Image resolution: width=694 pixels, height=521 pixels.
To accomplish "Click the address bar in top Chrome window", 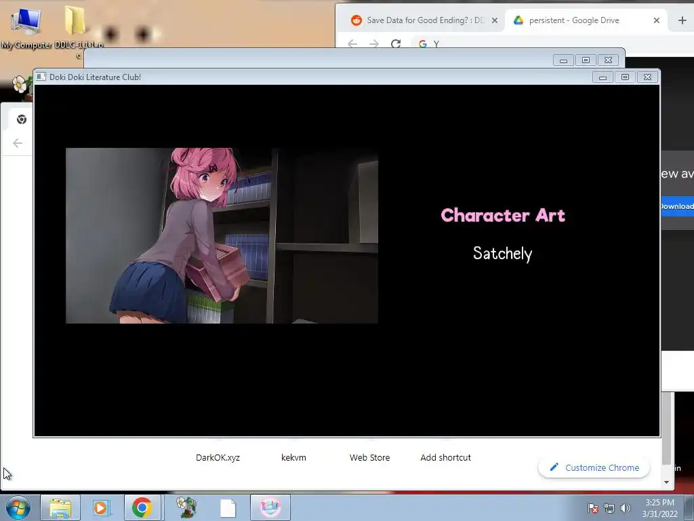I will (553, 43).
